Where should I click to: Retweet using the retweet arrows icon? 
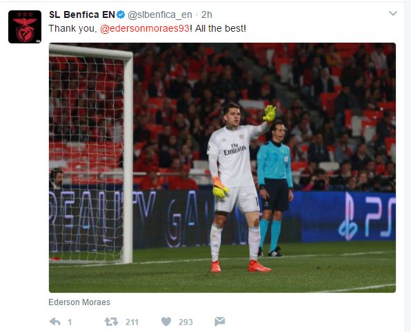[112, 322]
